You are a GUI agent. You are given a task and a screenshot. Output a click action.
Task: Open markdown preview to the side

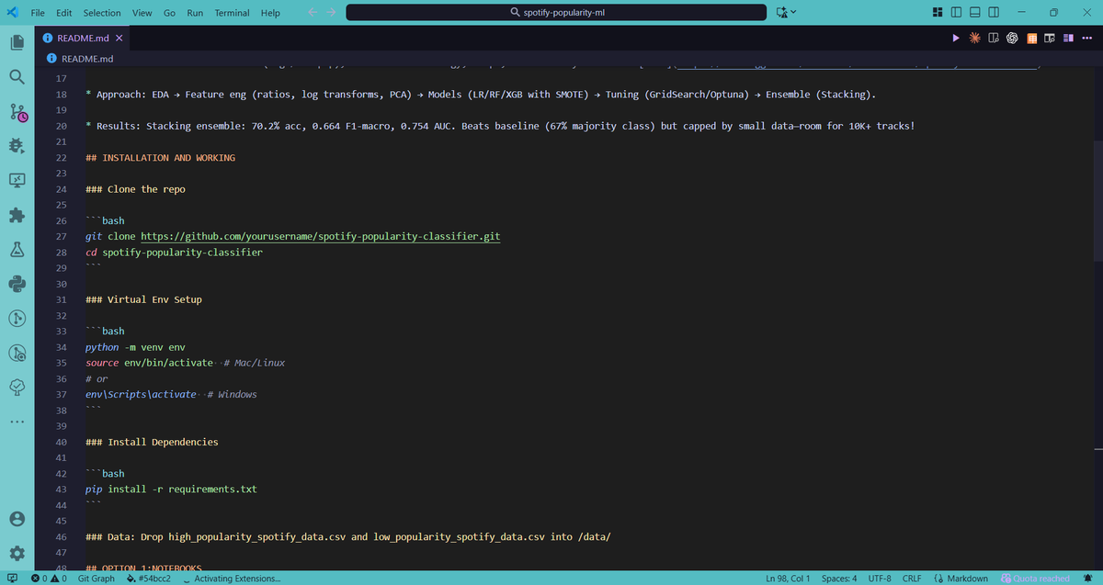point(993,38)
